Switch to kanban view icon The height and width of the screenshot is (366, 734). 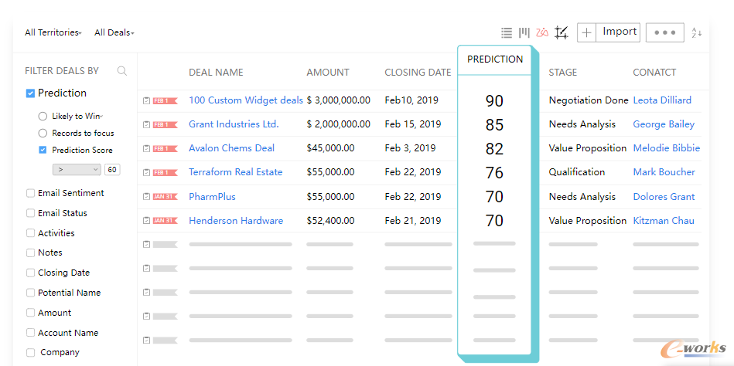524,32
